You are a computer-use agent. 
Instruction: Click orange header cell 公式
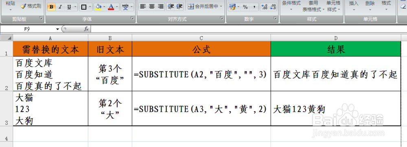click(x=201, y=49)
